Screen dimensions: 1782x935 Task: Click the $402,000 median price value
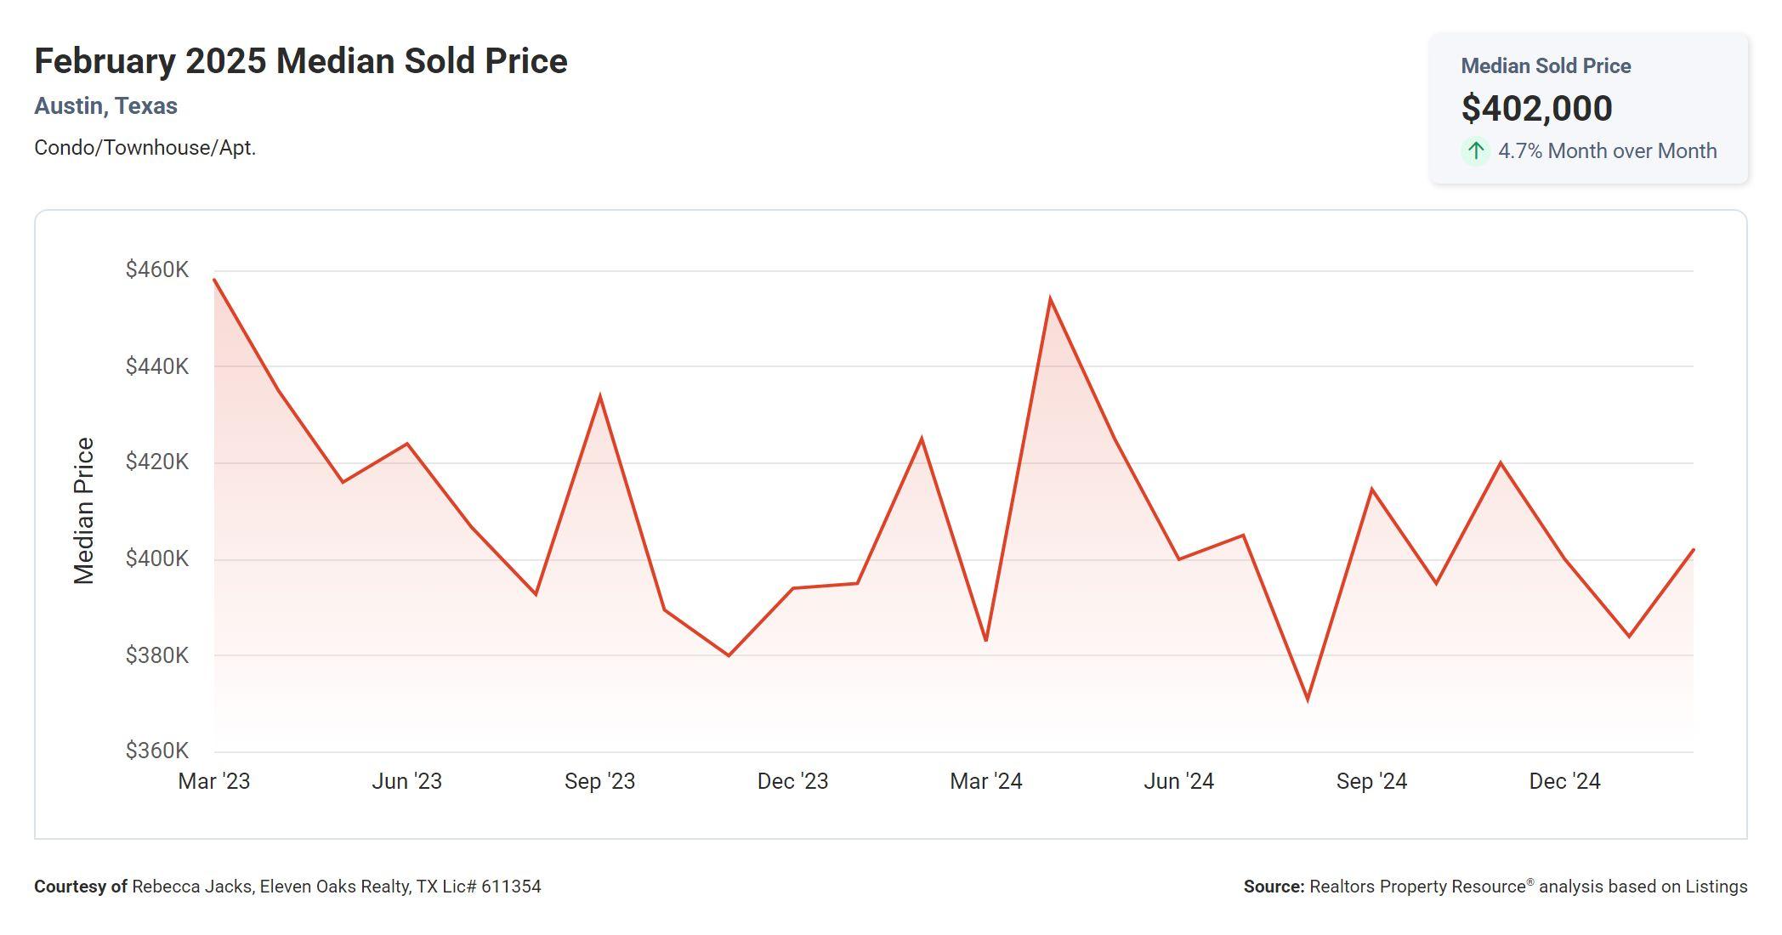click(x=1536, y=108)
